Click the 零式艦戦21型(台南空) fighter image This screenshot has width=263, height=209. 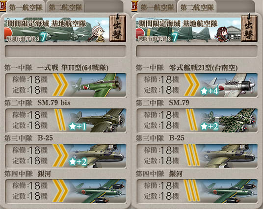(x=229, y=85)
